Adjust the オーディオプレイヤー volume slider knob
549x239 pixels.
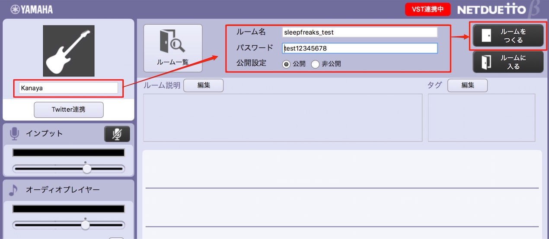pos(85,225)
